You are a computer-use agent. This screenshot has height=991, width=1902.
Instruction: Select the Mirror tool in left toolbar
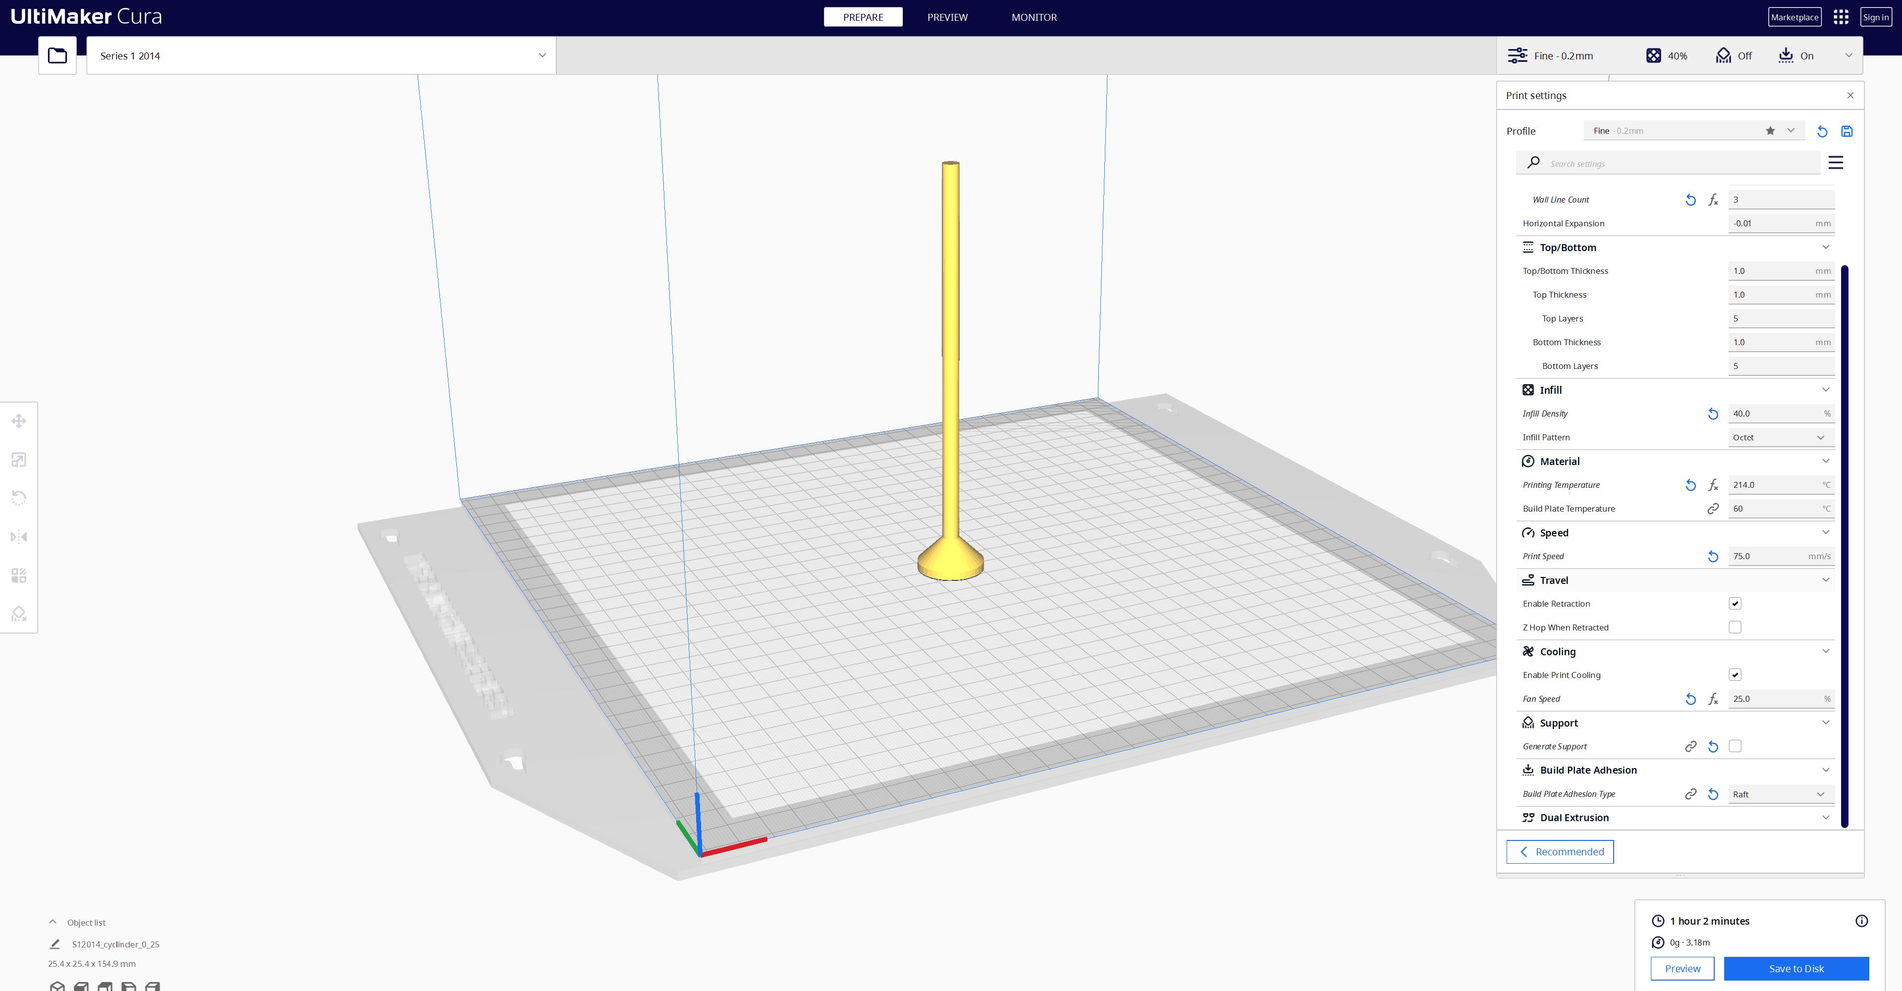tap(19, 536)
